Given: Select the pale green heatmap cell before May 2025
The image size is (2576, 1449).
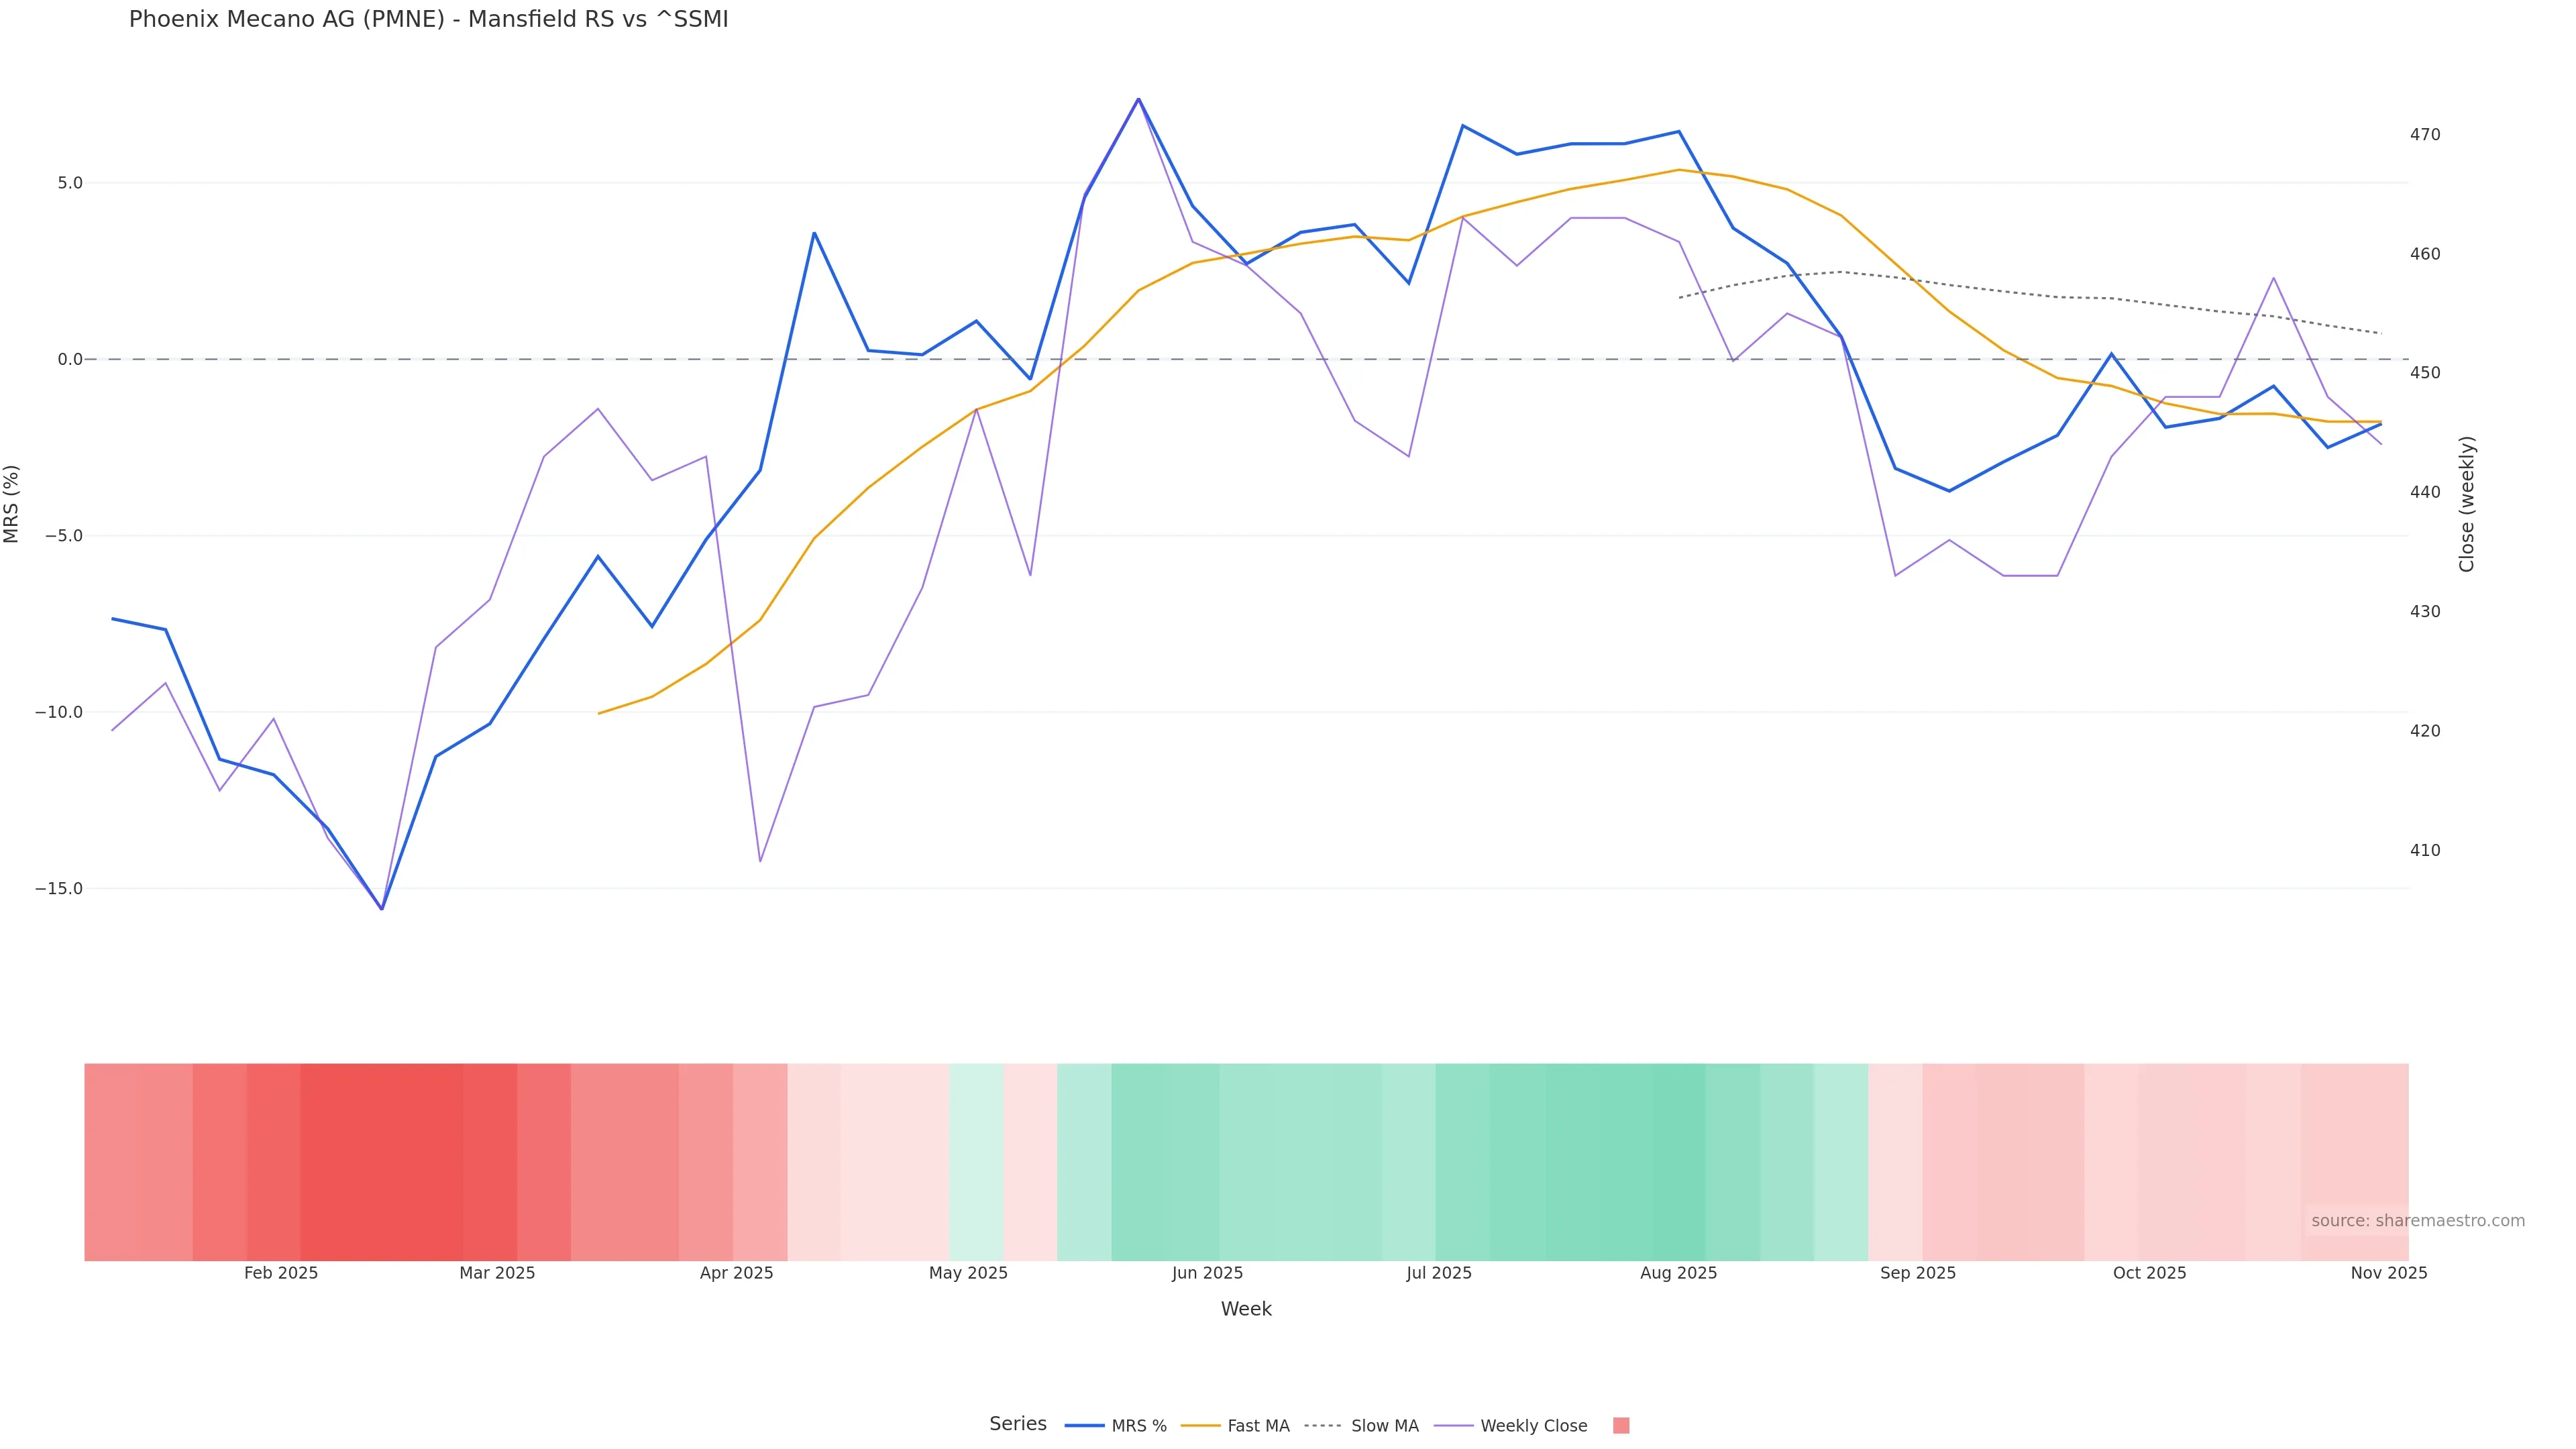Looking at the screenshot, I should pos(976,1161).
